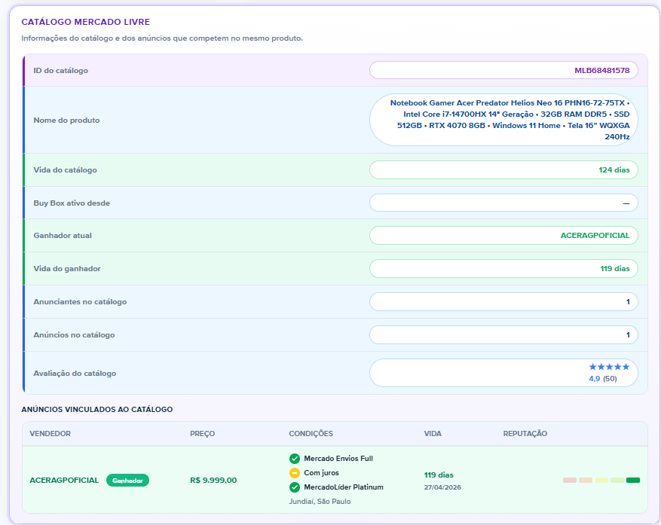Open the ACERAGPOFICIAL seller link in the listings table
The height and width of the screenshot is (525, 661).
pos(64,481)
